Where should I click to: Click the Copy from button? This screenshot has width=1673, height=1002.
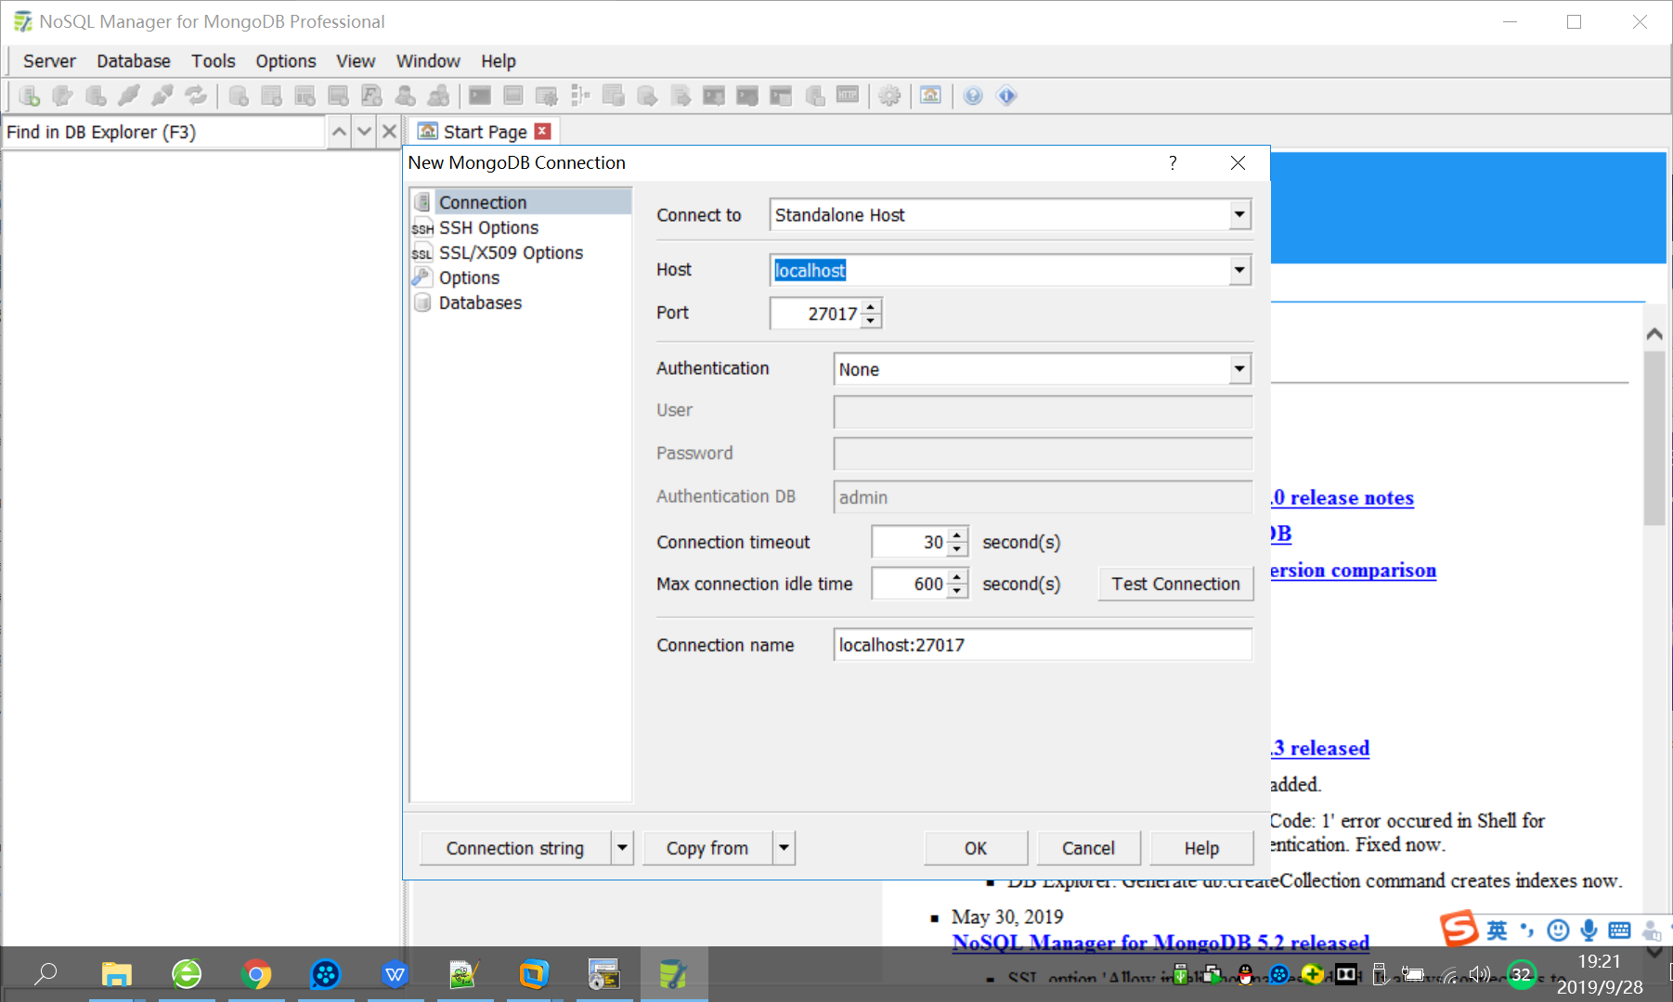pos(707,848)
